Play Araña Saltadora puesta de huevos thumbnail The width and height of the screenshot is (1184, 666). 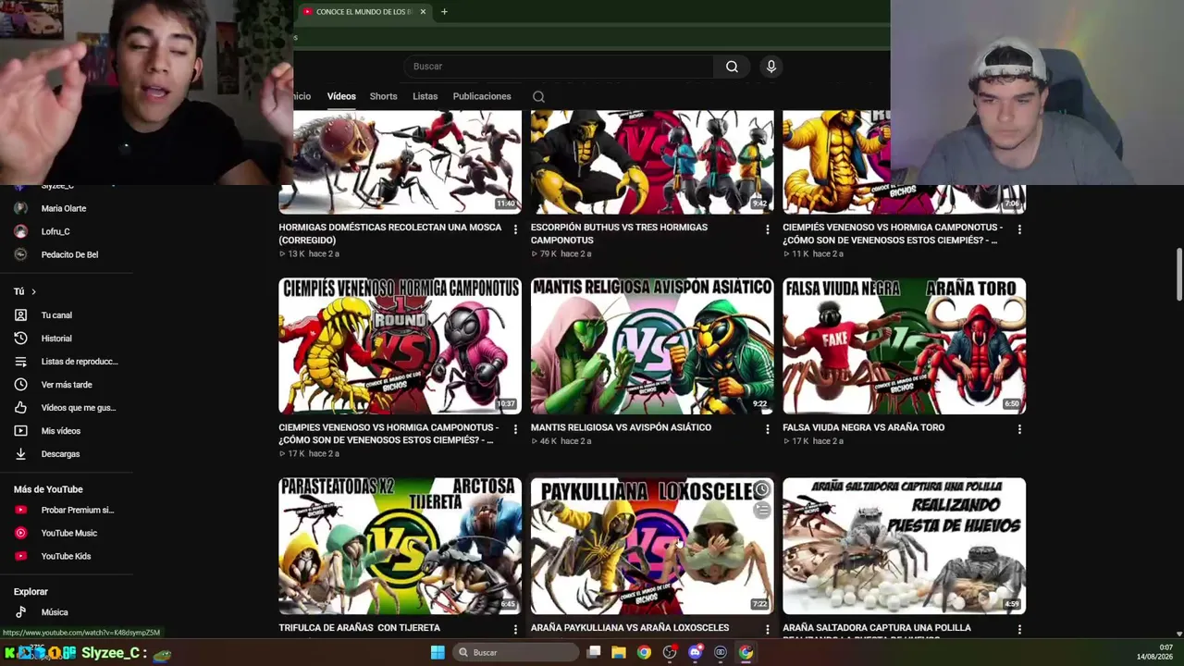pos(904,546)
